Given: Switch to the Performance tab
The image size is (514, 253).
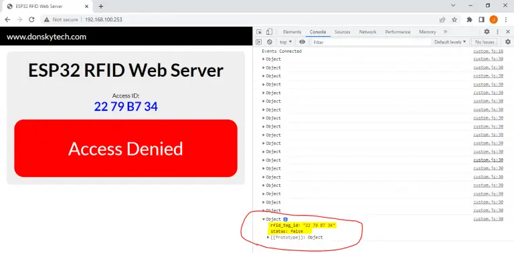Looking at the screenshot, I should click(398, 31).
